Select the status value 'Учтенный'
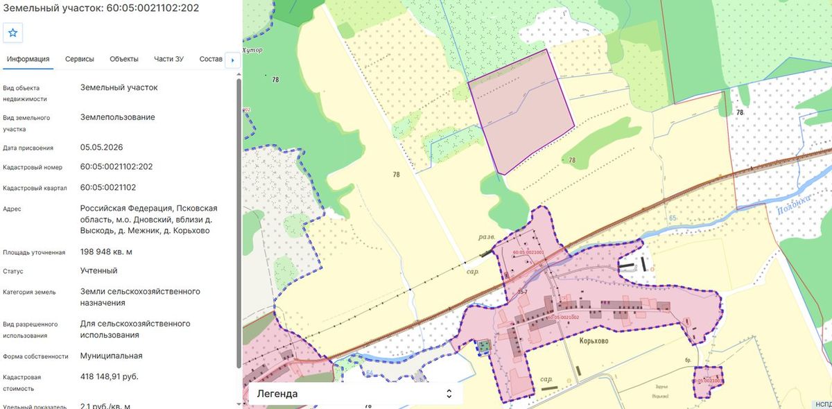The image size is (832, 409). point(99,270)
